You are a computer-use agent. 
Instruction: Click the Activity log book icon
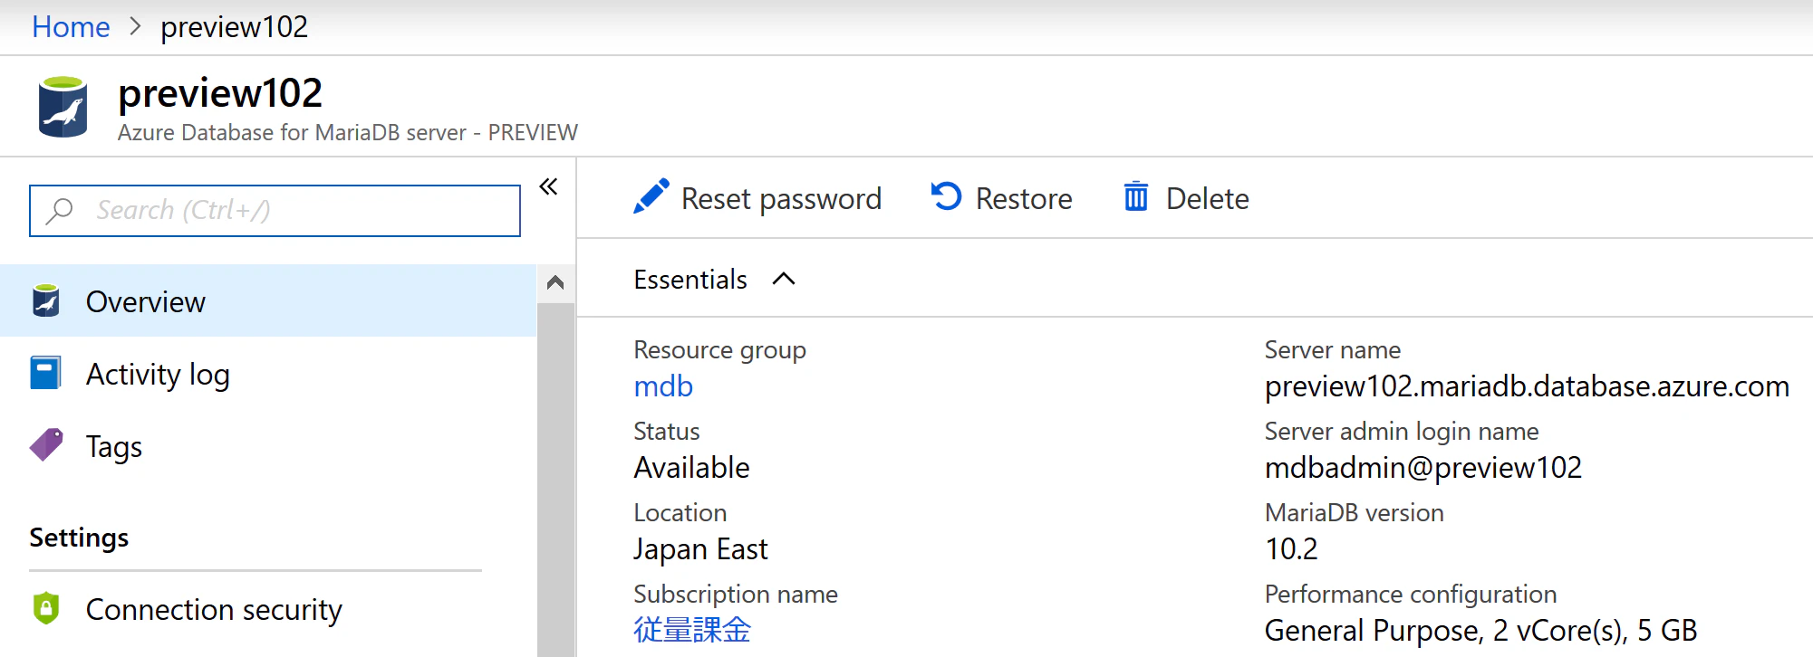(45, 373)
